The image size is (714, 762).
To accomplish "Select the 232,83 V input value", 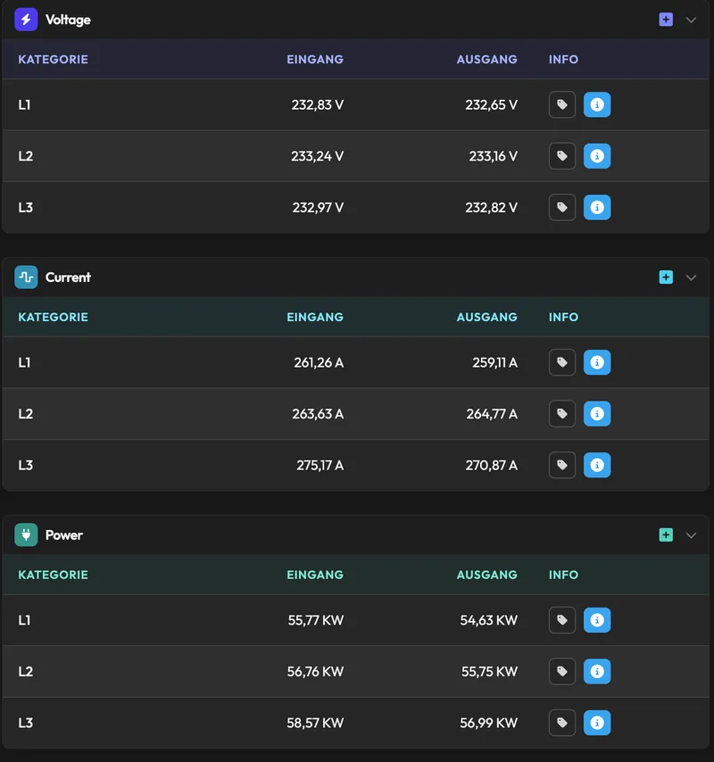I will pyautogui.click(x=318, y=104).
